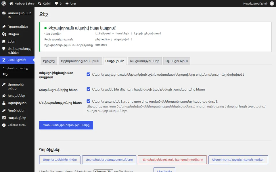Toggle the Թարմացումներից հետո checkbox

click(88, 89)
